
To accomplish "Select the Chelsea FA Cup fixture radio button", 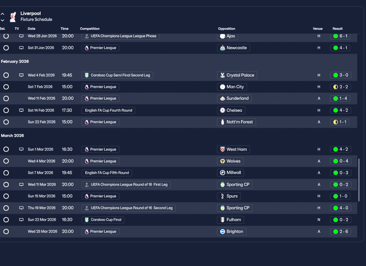I will click(6, 110).
